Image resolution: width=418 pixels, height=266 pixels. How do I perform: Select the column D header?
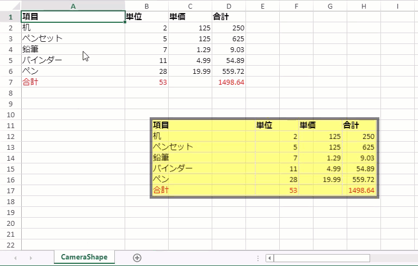[229, 6]
